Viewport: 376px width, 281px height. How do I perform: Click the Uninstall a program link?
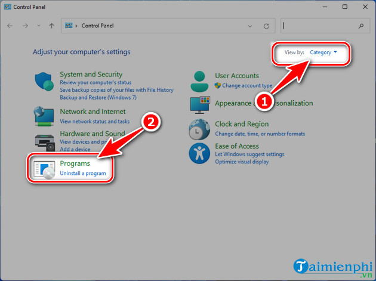(83, 174)
